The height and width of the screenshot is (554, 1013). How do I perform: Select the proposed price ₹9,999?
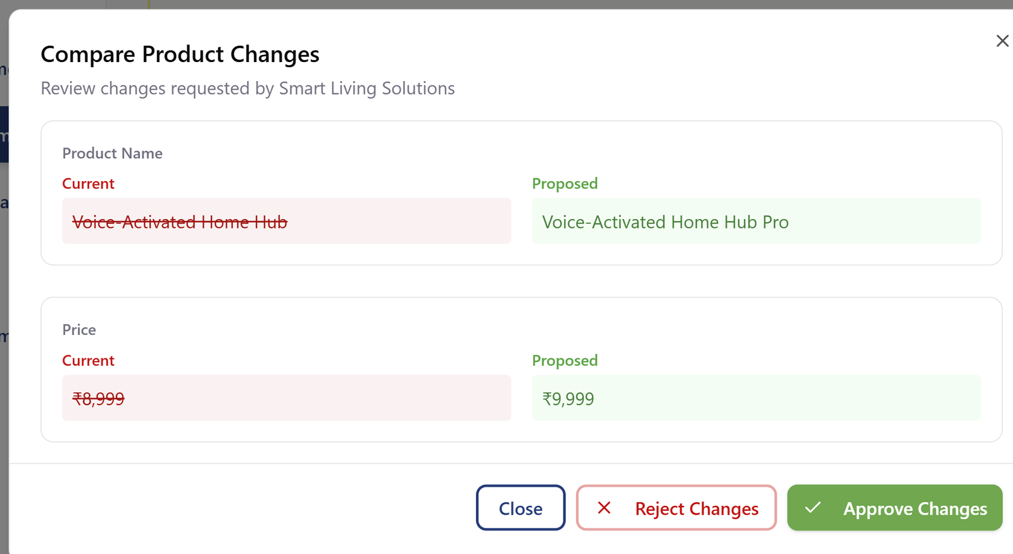click(568, 399)
